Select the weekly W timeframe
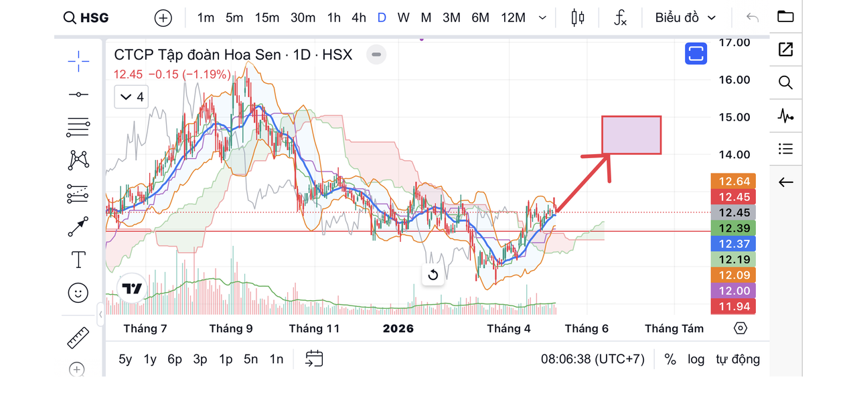This screenshot has width=857, height=396. point(403,18)
